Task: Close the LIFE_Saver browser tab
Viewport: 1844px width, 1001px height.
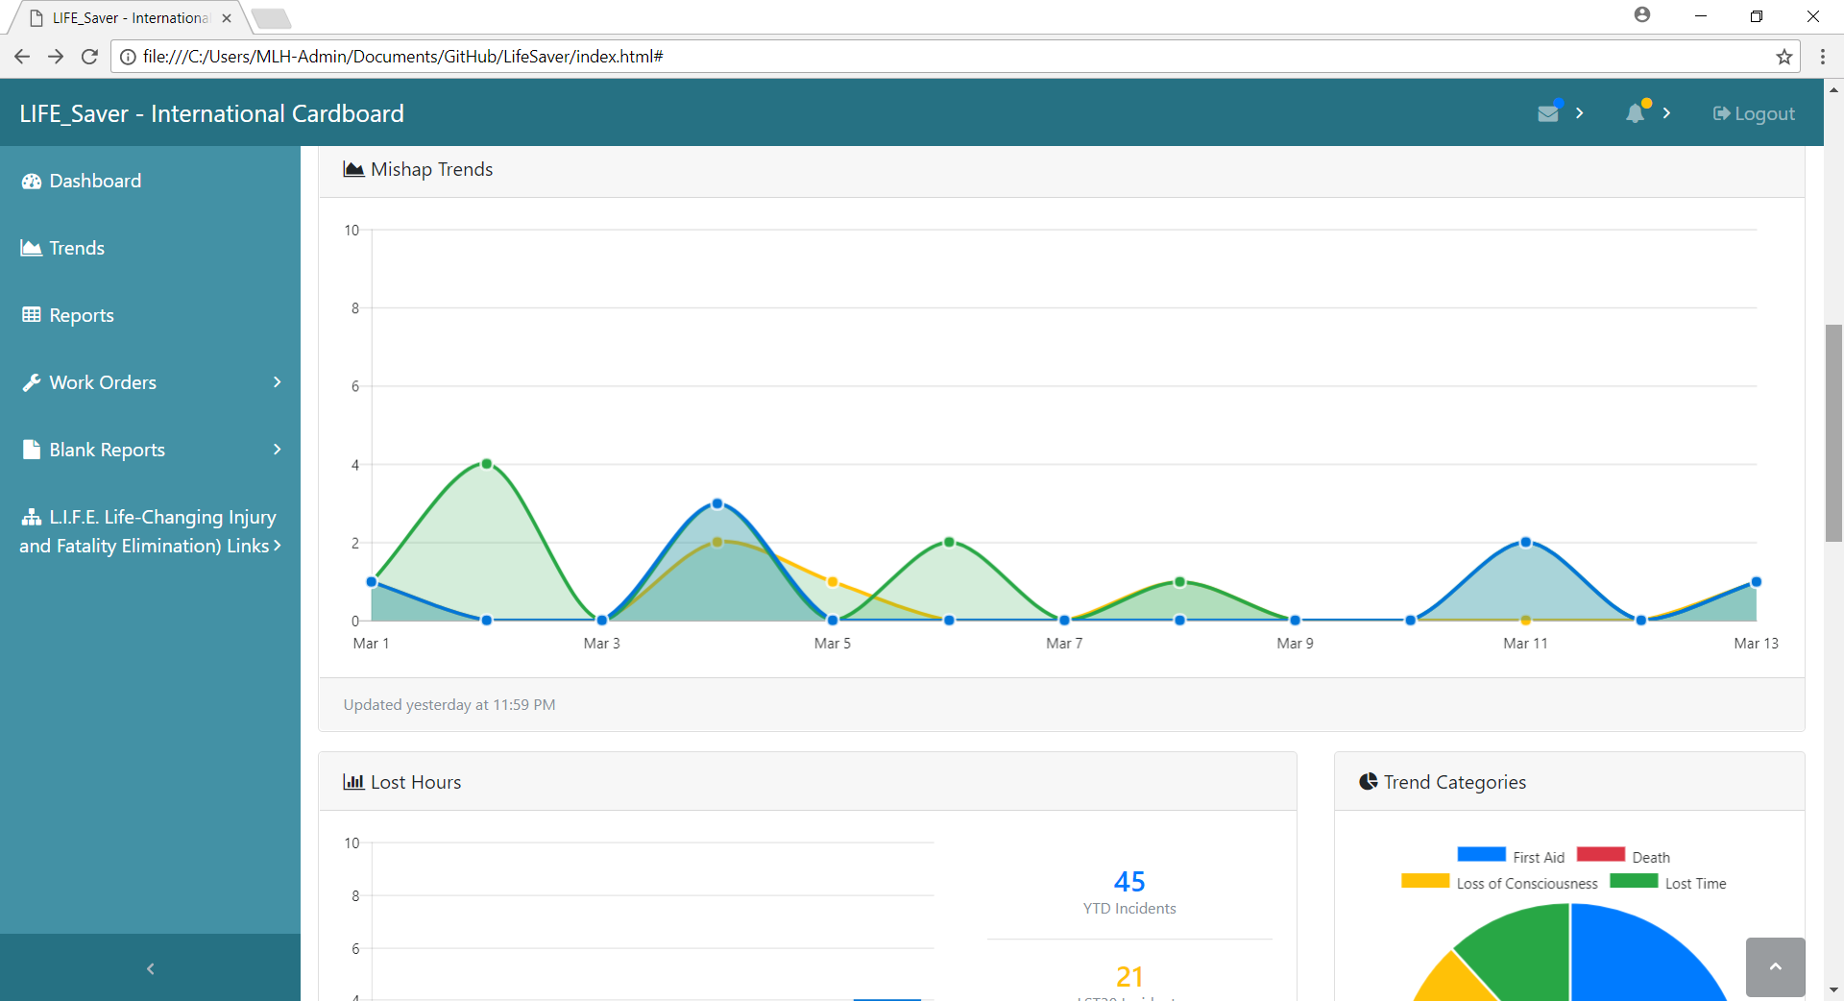Action: click(x=227, y=17)
